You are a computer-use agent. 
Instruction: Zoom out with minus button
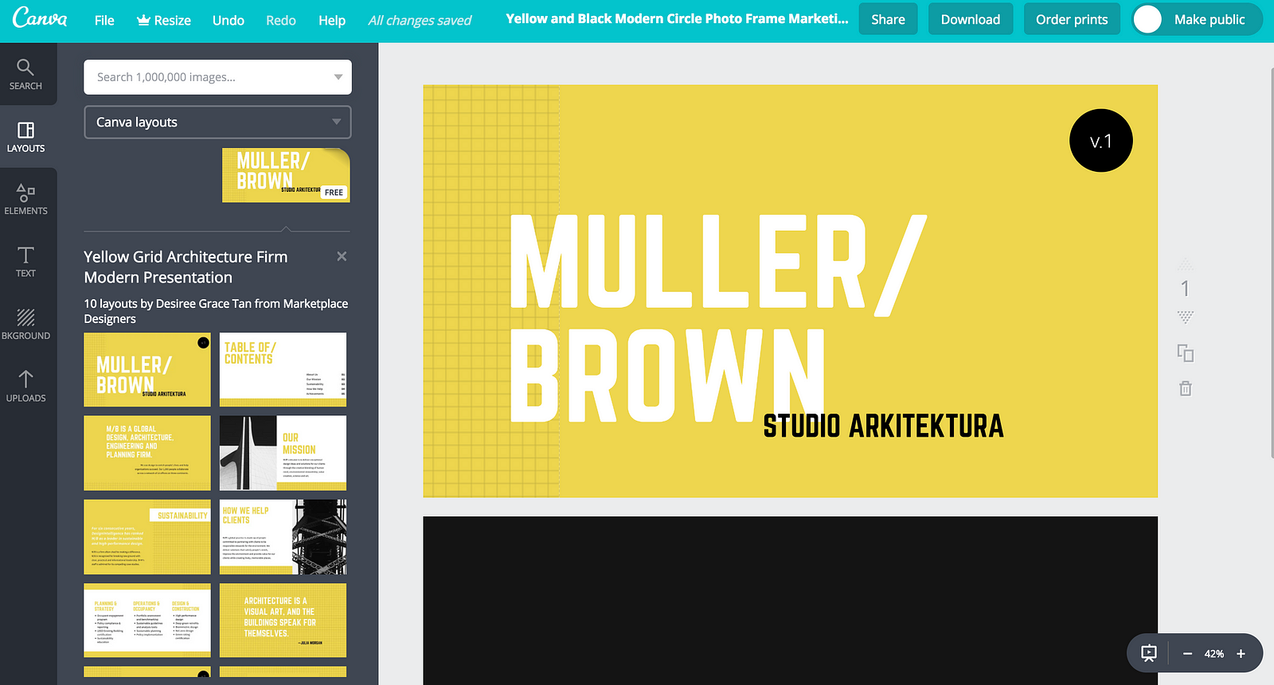click(1187, 654)
